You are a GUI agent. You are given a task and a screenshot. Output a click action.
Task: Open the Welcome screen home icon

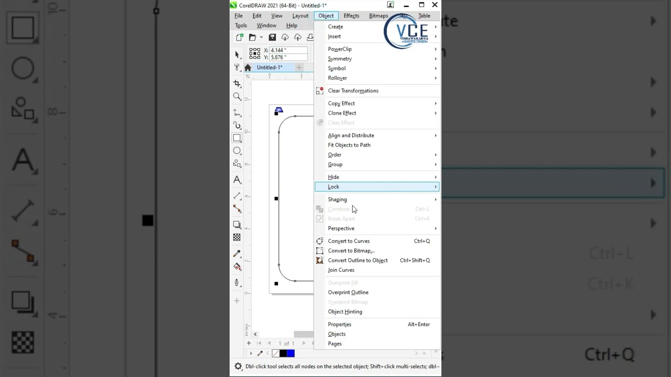tap(247, 68)
